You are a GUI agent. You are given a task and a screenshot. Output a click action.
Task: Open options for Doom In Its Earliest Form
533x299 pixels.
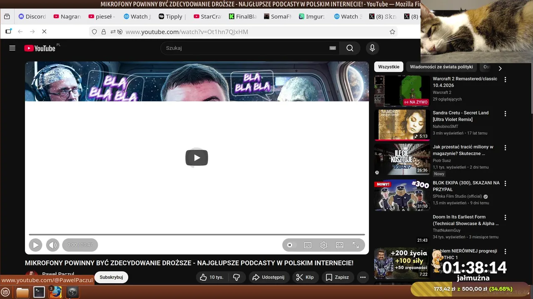505,217
